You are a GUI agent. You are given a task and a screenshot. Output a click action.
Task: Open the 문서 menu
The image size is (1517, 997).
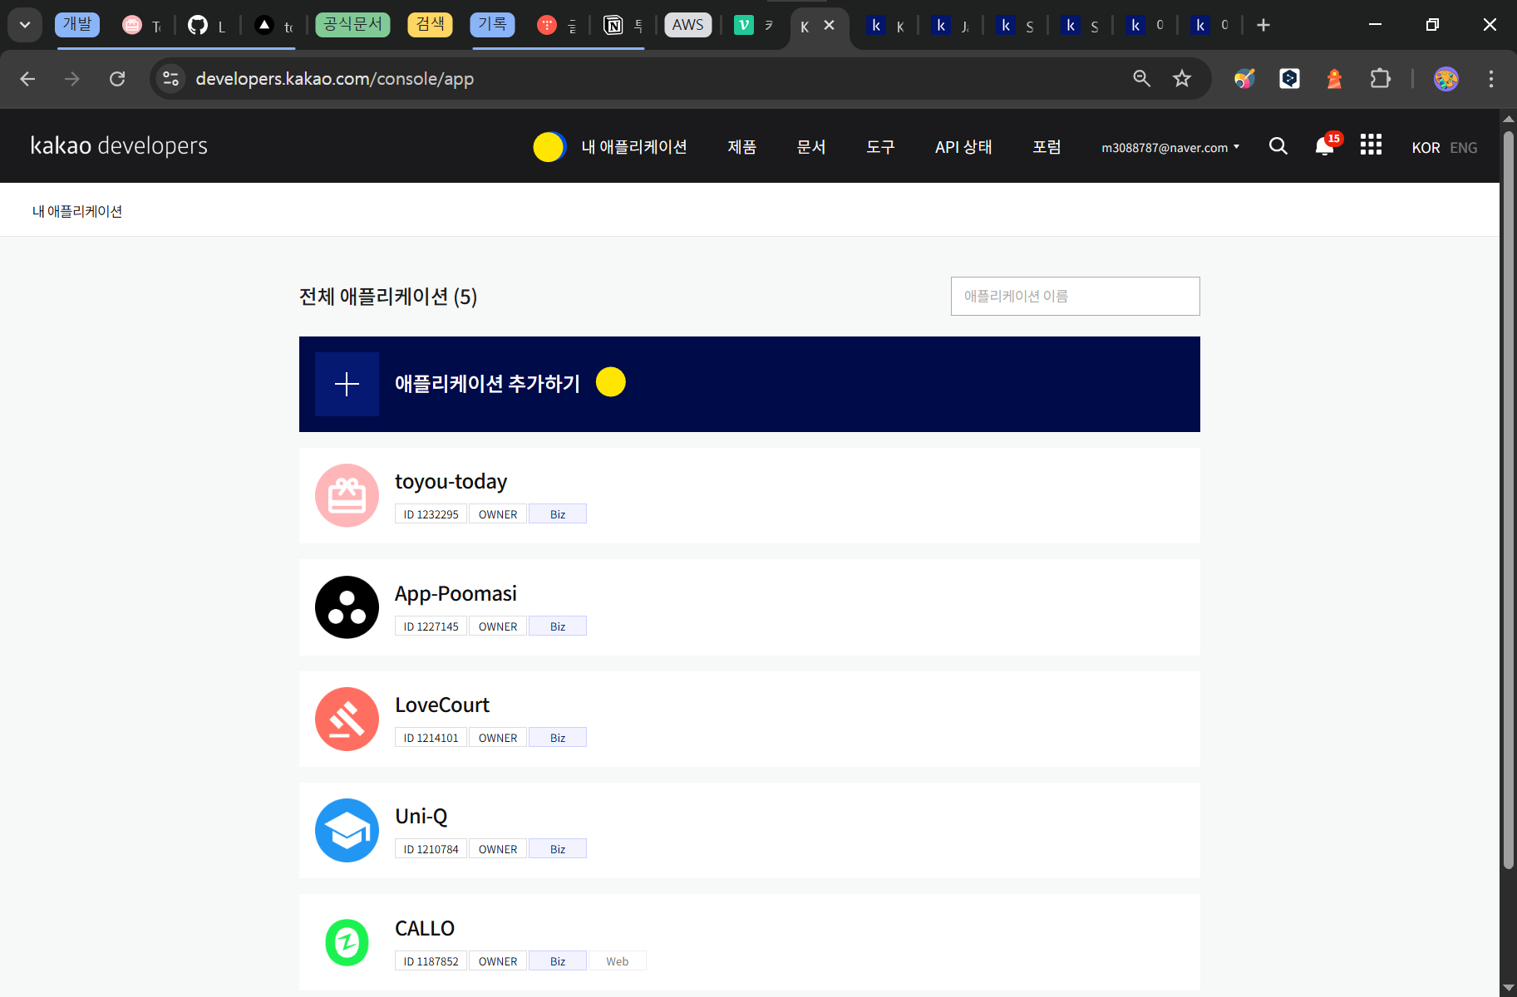(x=811, y=147)
